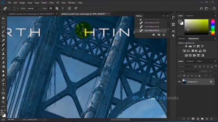The height and width of the screenshot is (122, 218).
Task: Hide the Background layer eye icon
Action: click(180, 82)
